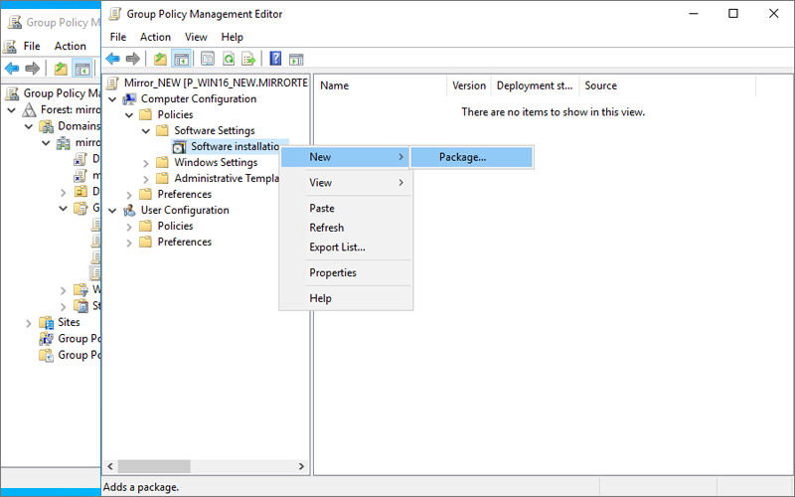Screen dimensions: 795x497
Task: Open the Action menu in the Editor window
Action: [x=155, y=37]
